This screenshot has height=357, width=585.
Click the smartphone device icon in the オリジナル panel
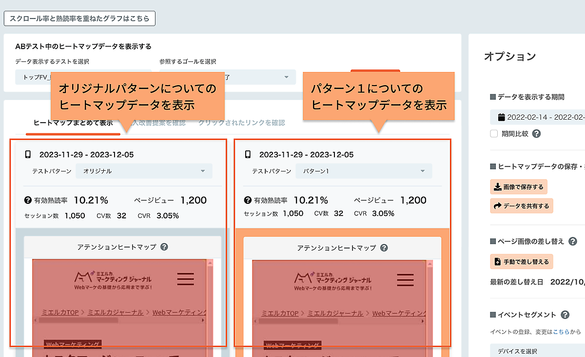(28, 155)
